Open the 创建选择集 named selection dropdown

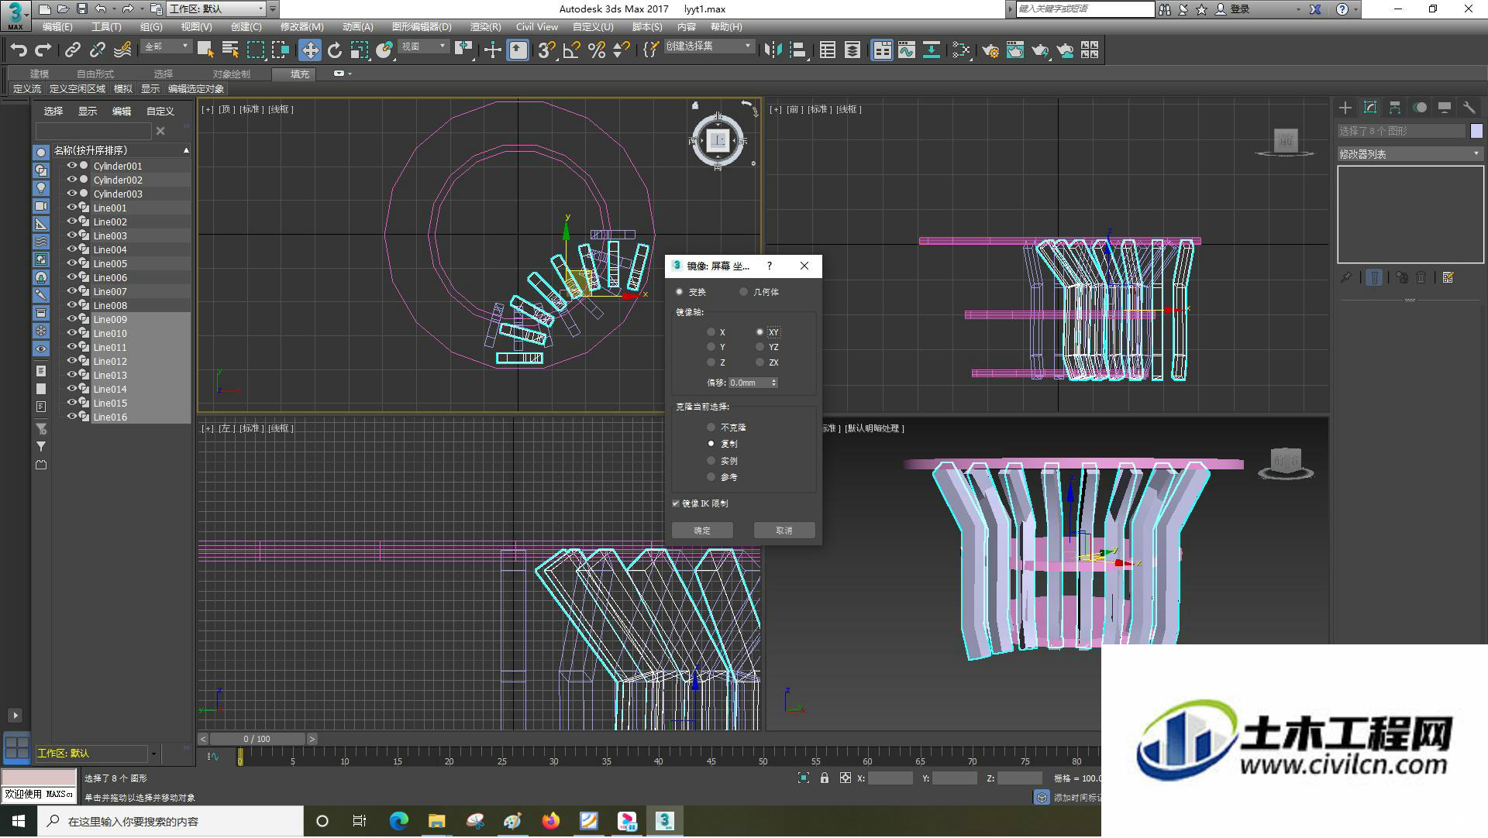(x=709, y=46)
